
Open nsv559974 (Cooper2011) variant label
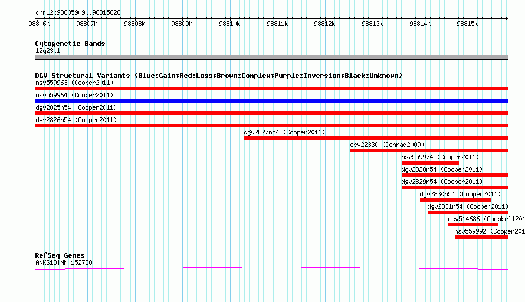(x=440, y=157)
